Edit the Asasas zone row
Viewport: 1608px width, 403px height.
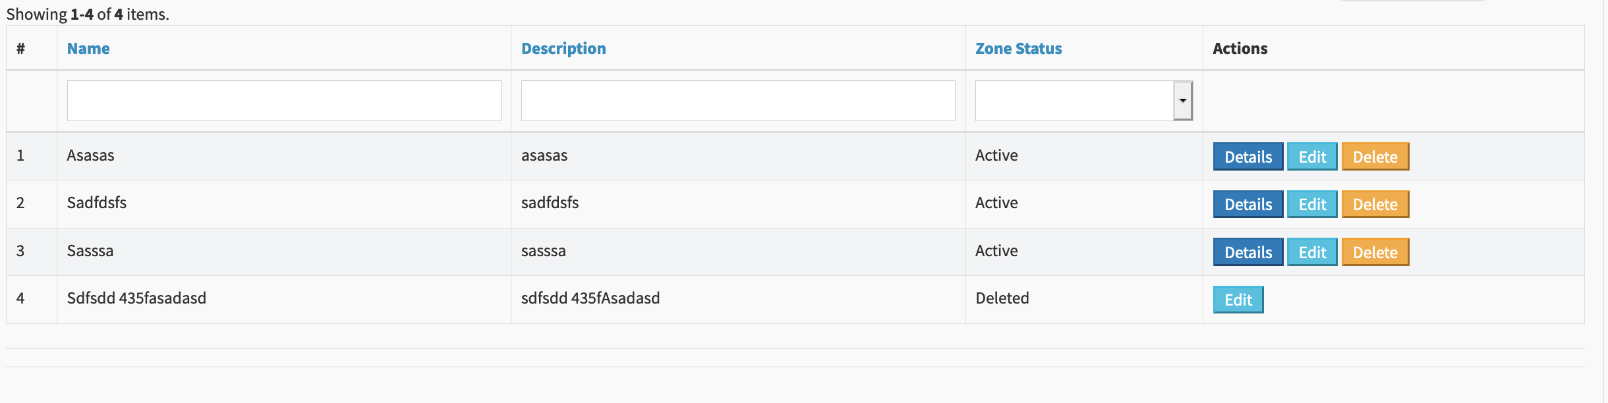coord(1312,157)
